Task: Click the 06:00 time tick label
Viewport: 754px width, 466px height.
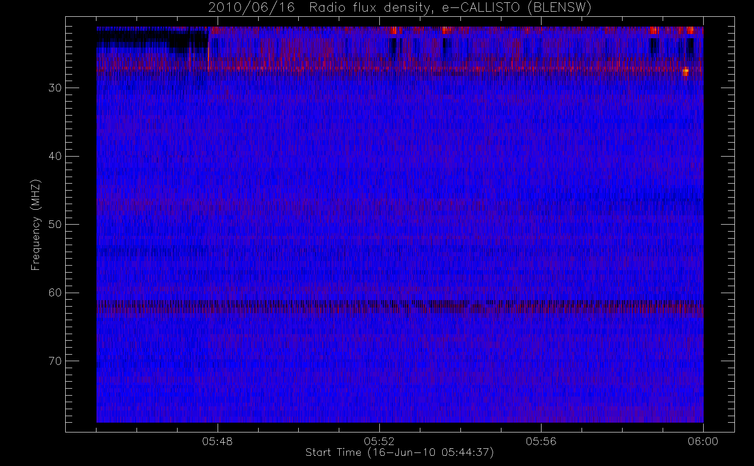Action: coord(703,441)
